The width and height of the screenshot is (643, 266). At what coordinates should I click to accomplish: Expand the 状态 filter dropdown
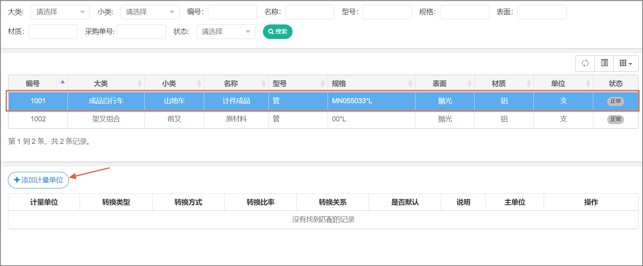pos(226,32)
